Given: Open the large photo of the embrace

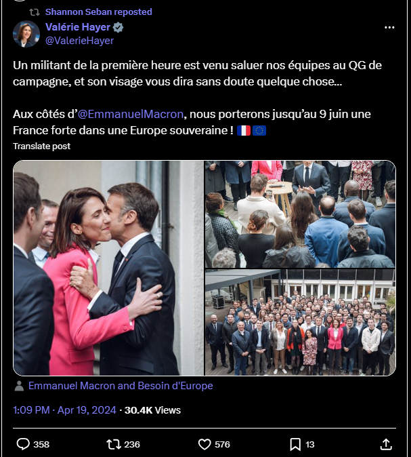Looking at the screenshot, I should [108, 268].
